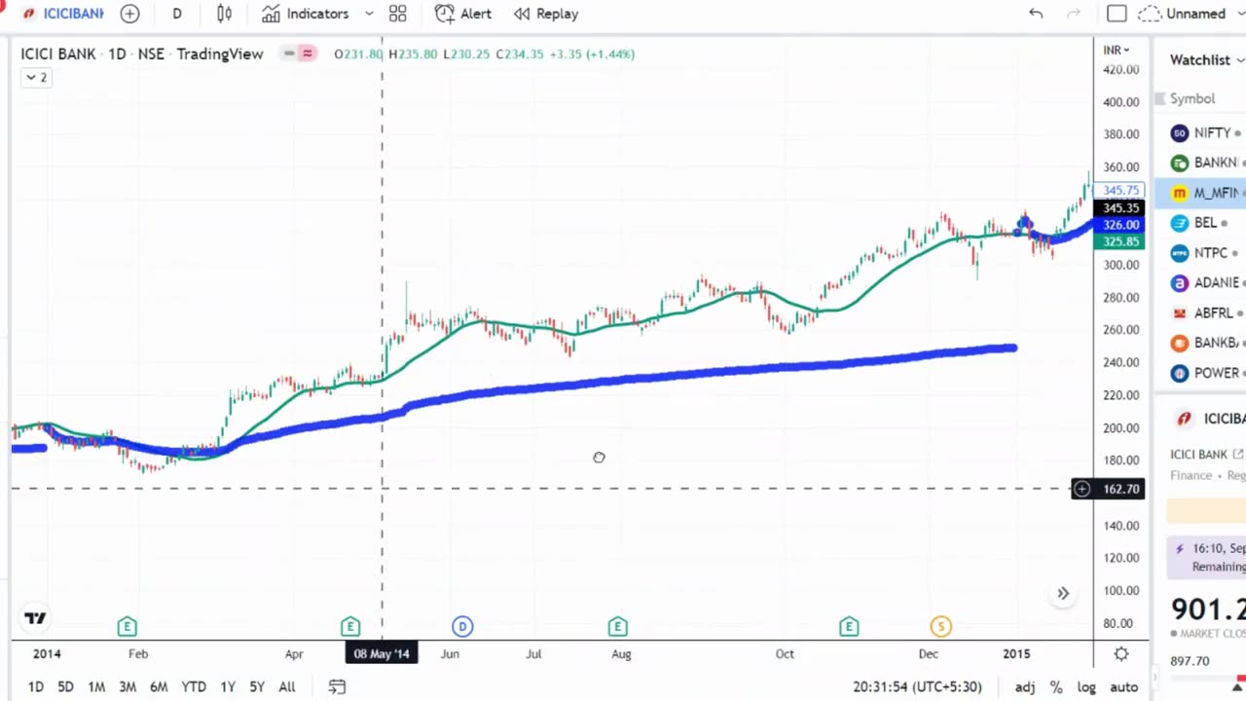The width and height of the screenshot is (1246, 701).
Task: Select the BANKBA row in watchlist
Action: (1200, 343)
